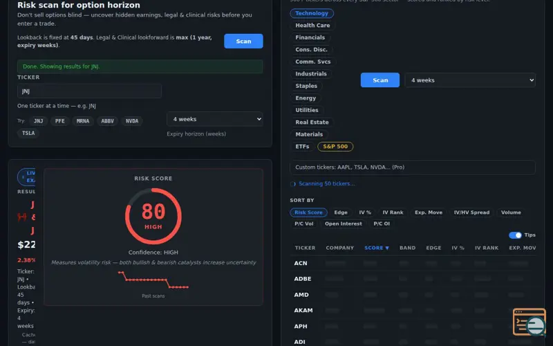Sort by IV %

pyautogui.click(x=365, y=212)
